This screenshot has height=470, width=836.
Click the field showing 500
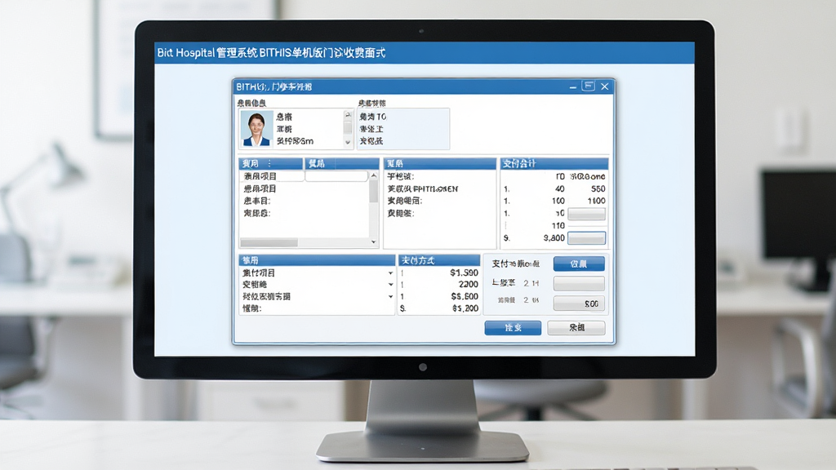(x=579, y=304)
